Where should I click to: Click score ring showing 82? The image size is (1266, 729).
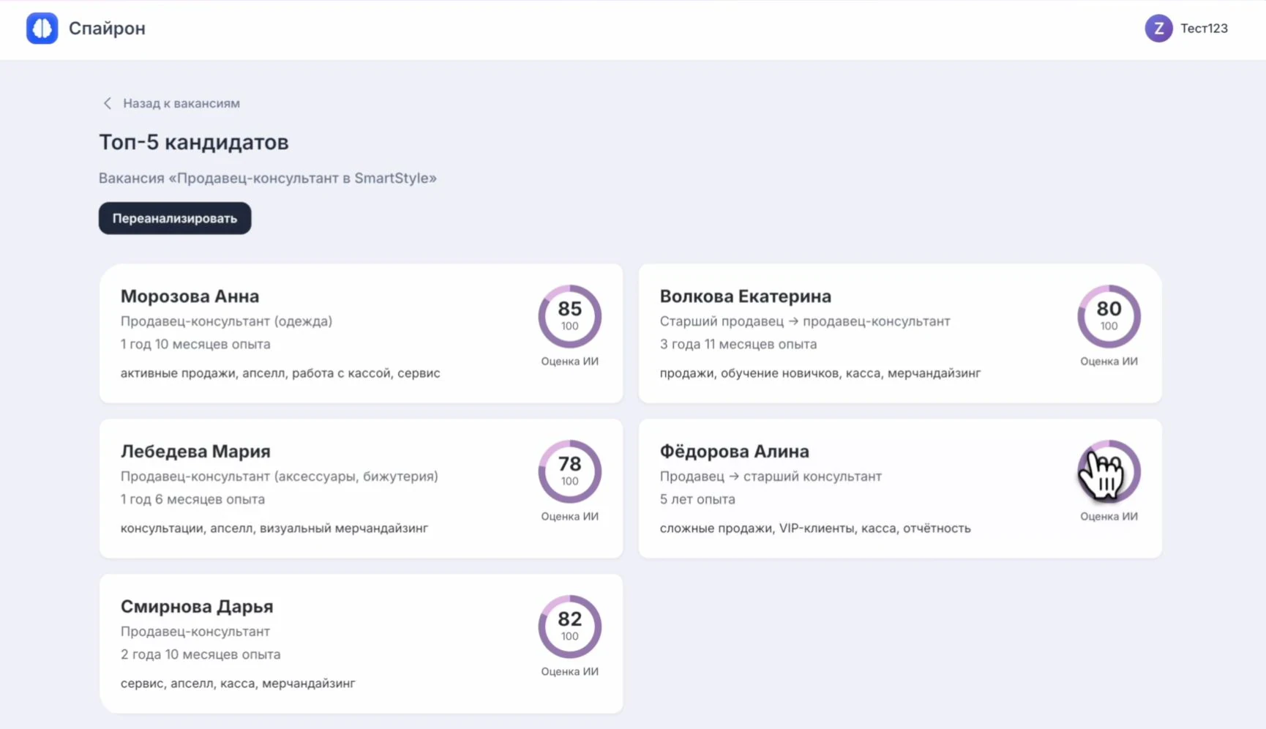click(x=569, y=627)
